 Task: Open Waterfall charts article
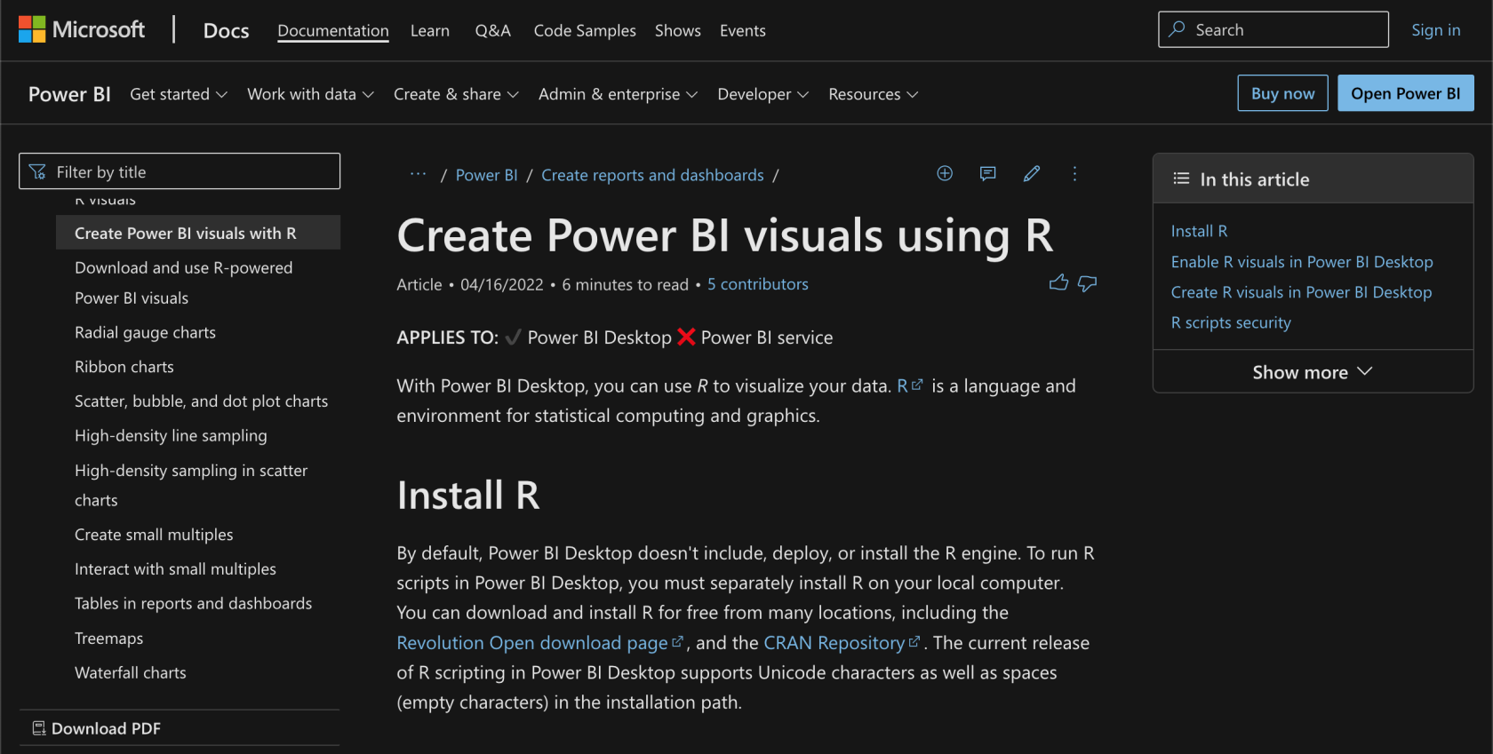(x=131, y=673)
